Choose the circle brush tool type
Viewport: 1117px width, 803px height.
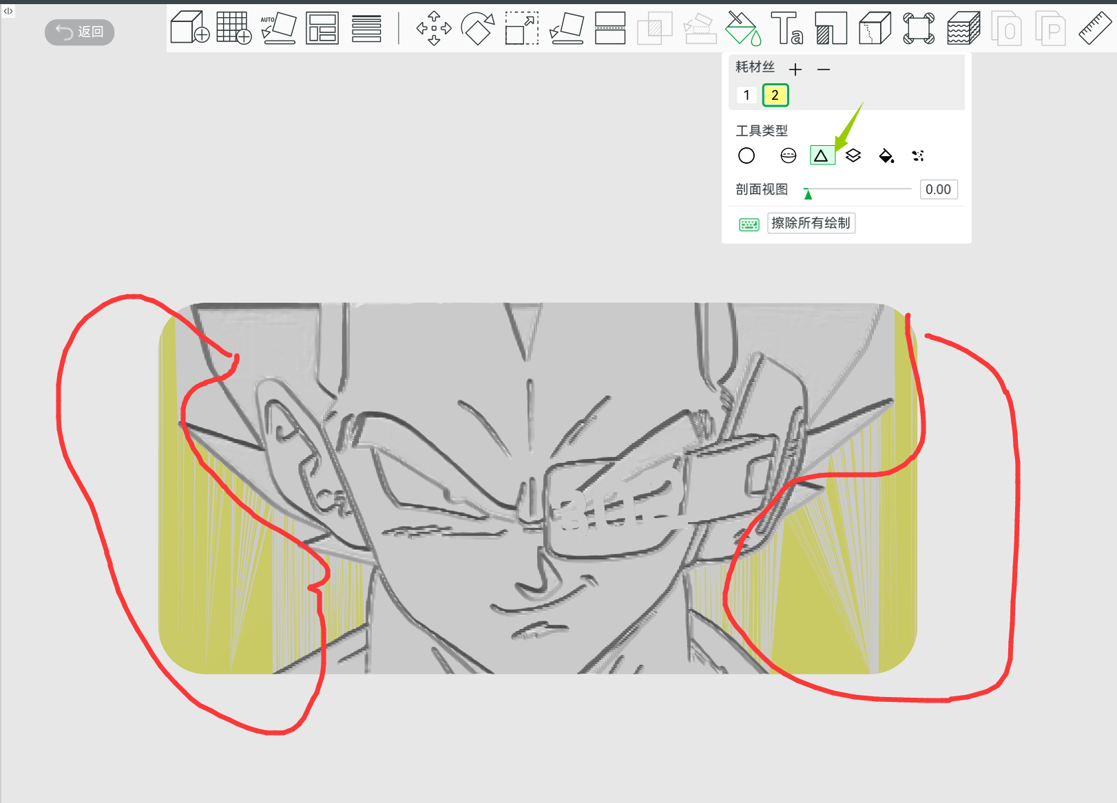point(747,156)
